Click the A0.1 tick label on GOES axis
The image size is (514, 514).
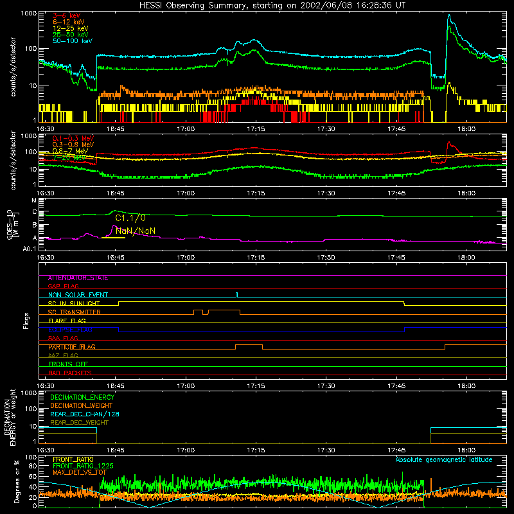click(30, 249)
